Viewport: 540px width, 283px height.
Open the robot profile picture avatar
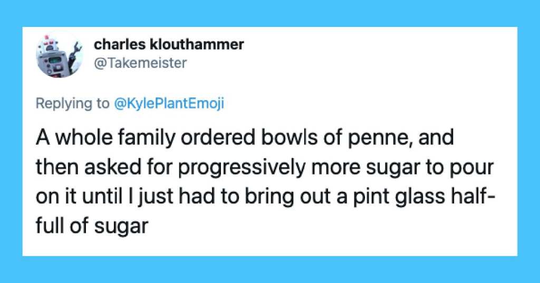point(60,54)
